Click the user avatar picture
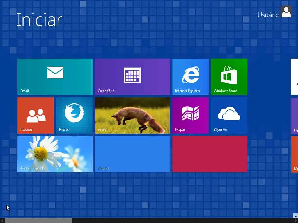298x223 pixels. pos(286,12)
